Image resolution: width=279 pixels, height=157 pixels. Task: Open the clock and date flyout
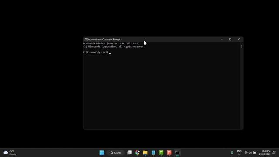point(265,153)
